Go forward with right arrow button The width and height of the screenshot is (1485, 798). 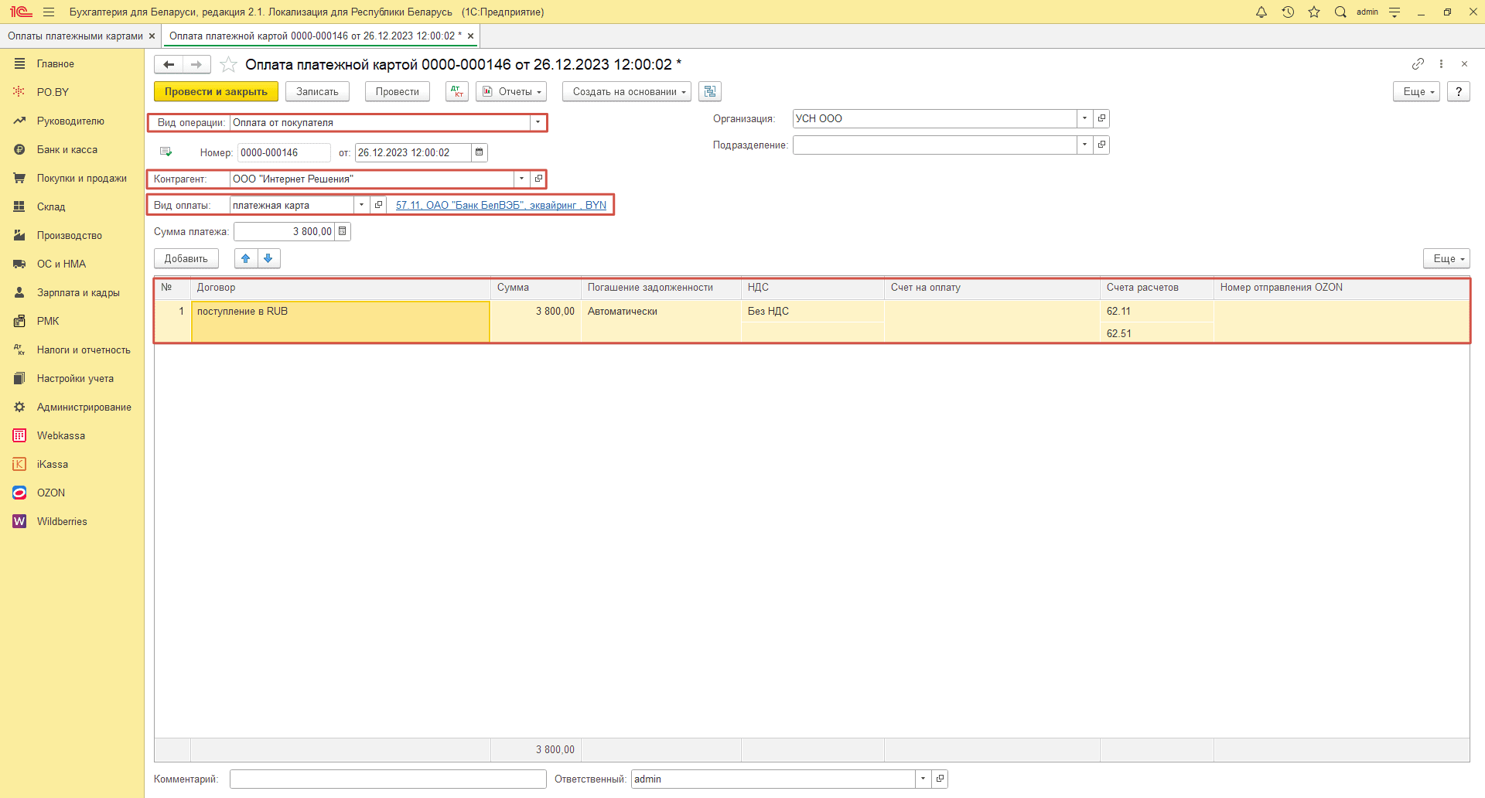[x=196, y=64]
